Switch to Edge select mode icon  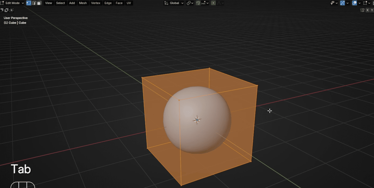[x=34, y=3]
